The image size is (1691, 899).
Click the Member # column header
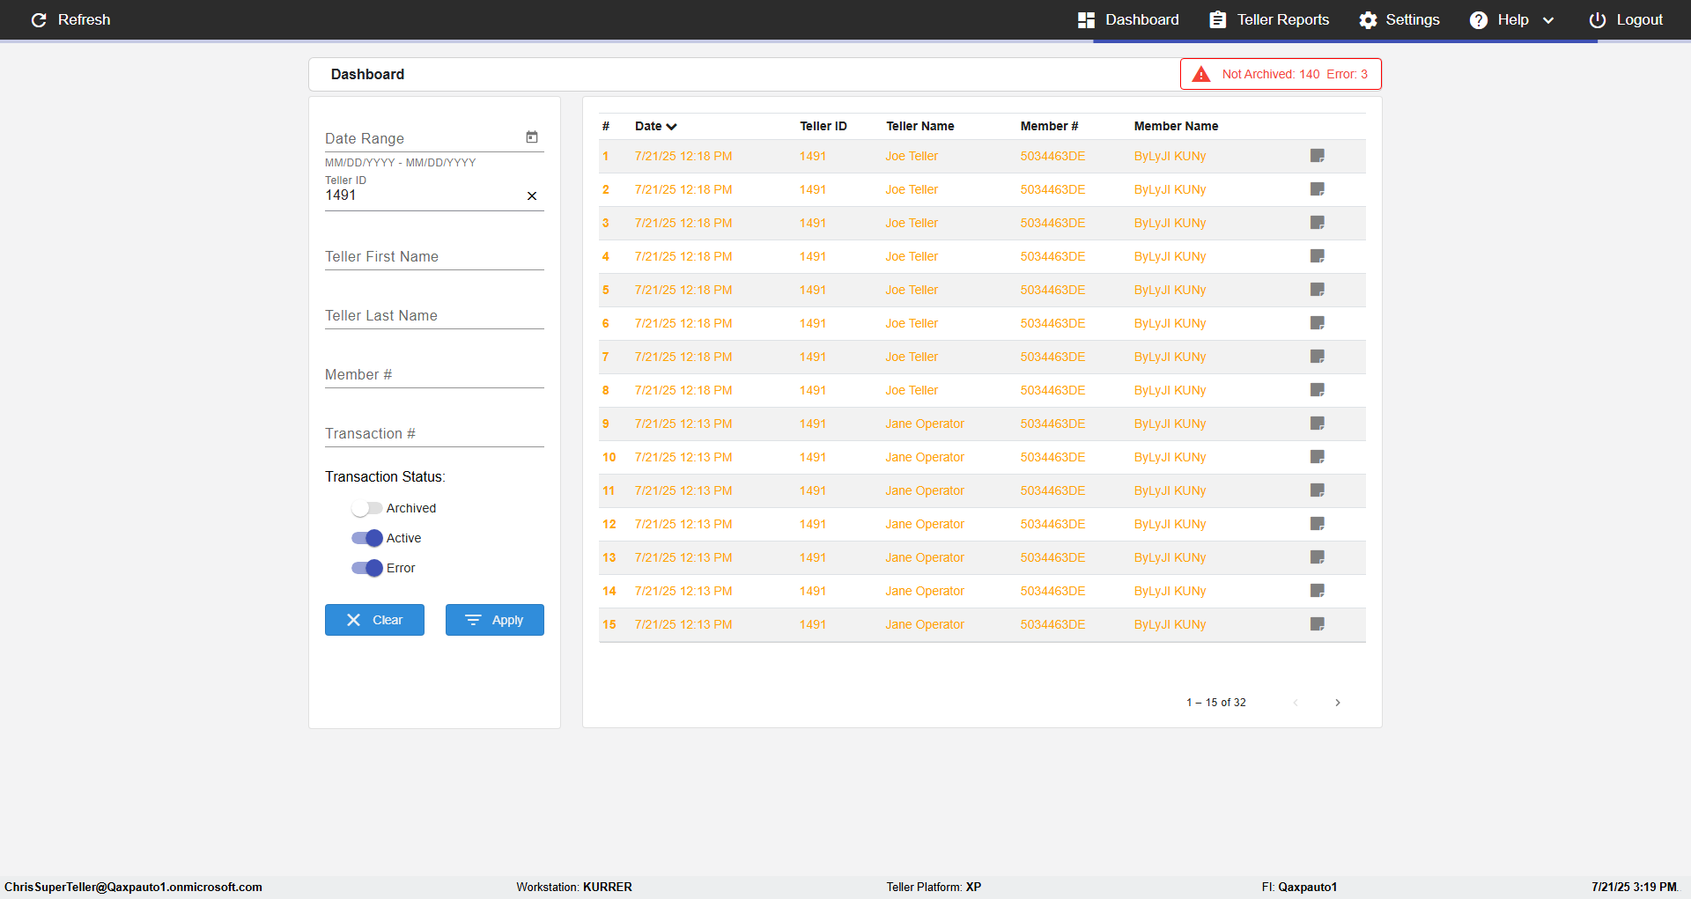[1049, 126]
